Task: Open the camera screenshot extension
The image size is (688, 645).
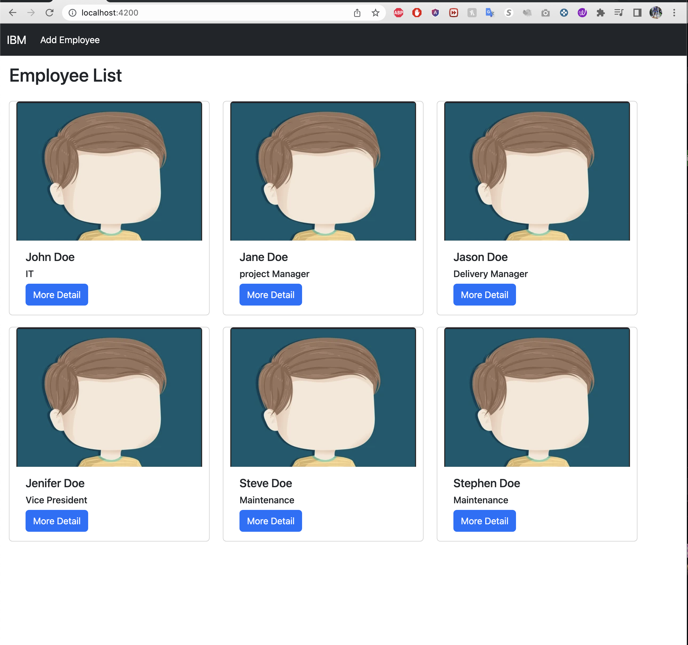Action: 545,13
